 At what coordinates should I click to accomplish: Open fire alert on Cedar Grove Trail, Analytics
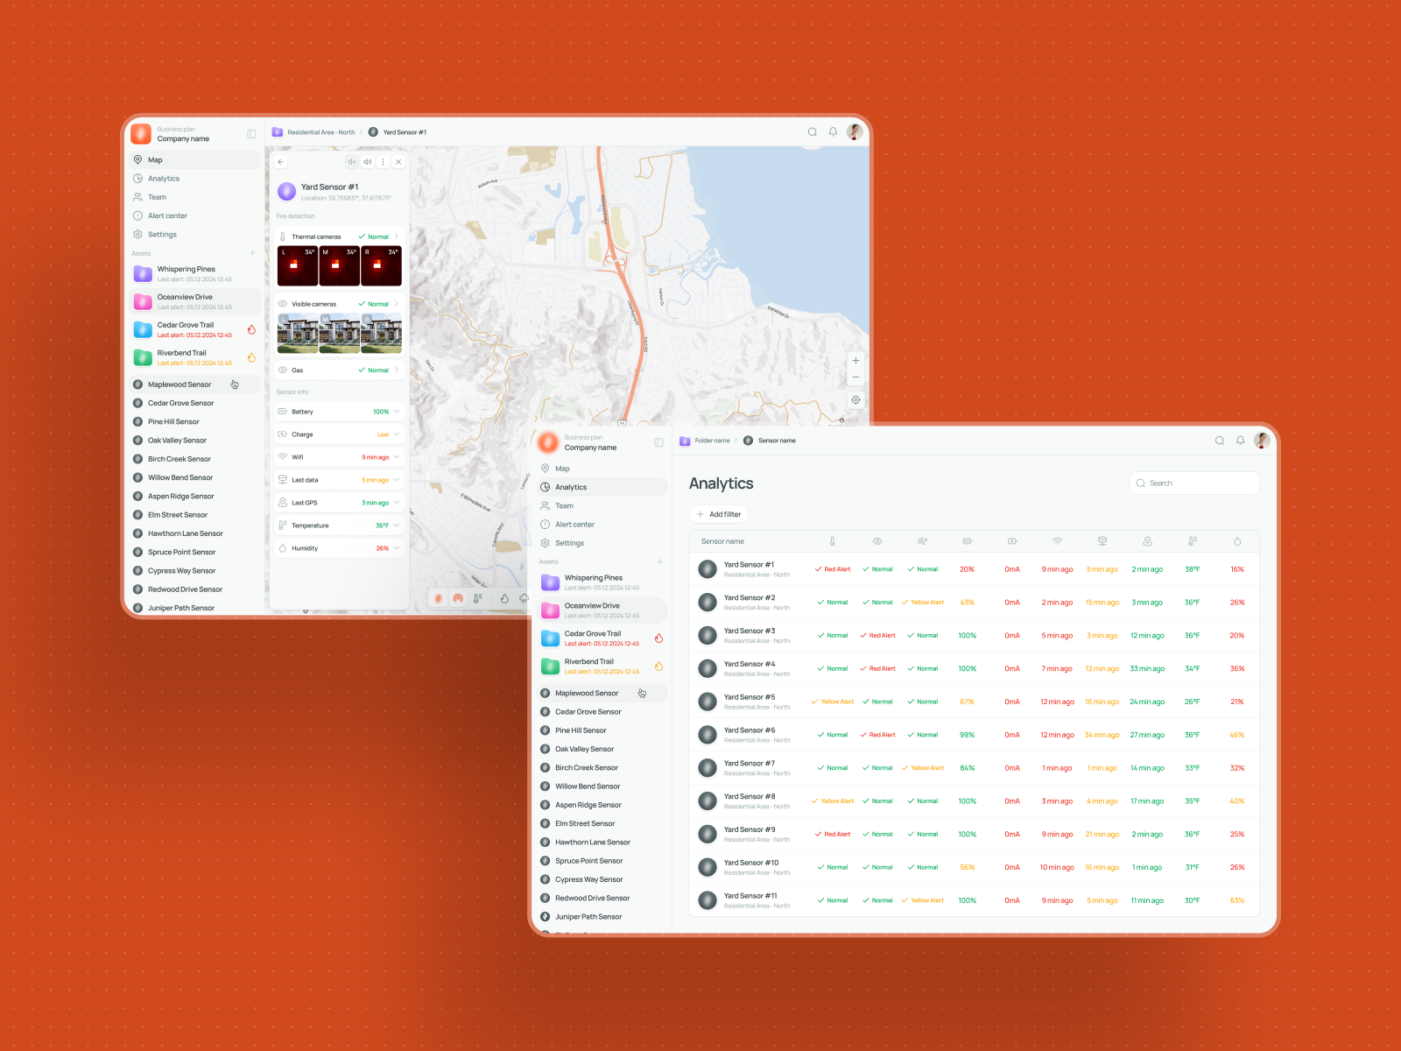(x=658, y=638)
